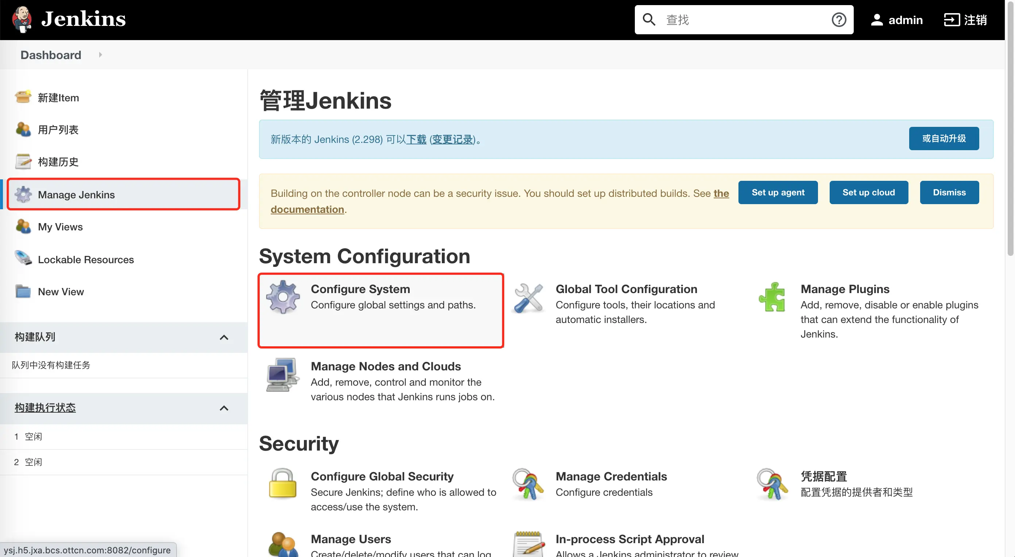Open the 变更记录 changelog link
This screenshot has width=1015, height=557.
(452, 139)
